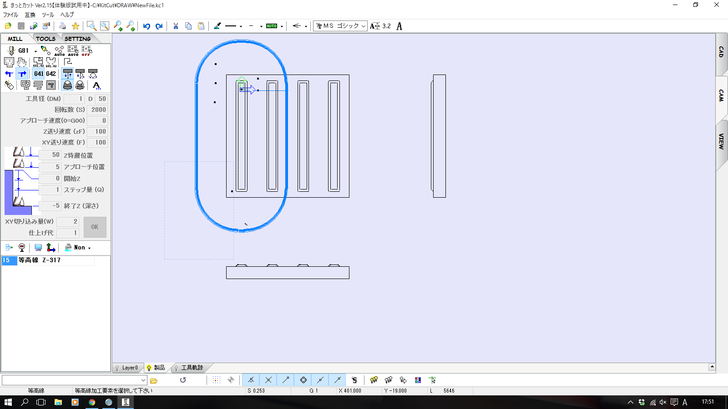Toggle the circle center snap button
The image size is (728, 409).
point(303,380)
